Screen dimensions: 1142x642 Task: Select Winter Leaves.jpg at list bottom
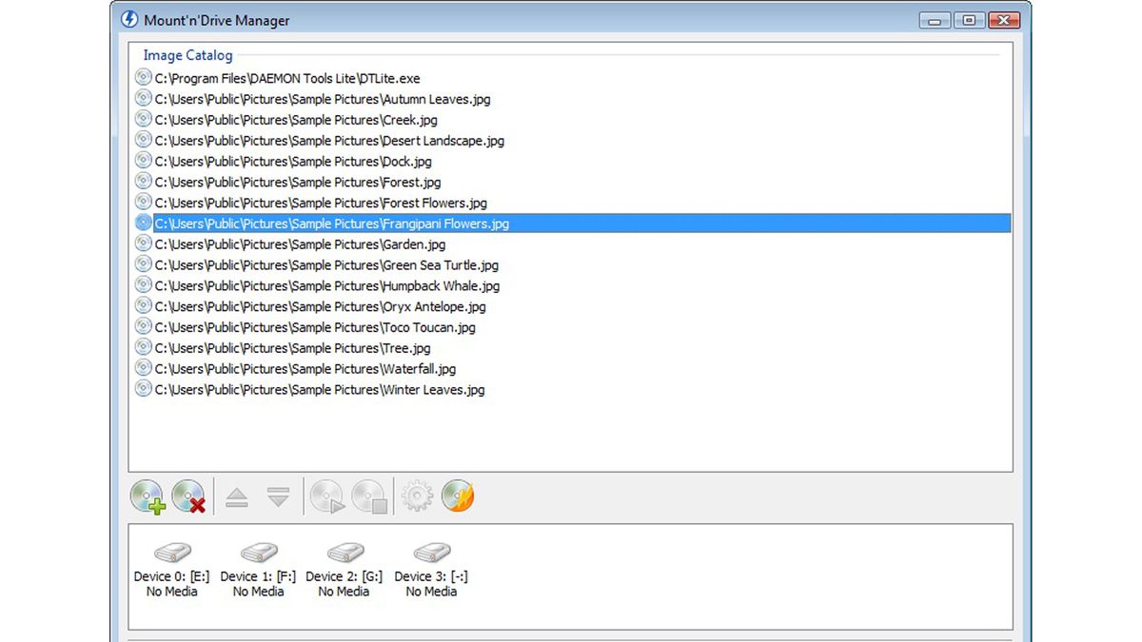click(320, 390)
